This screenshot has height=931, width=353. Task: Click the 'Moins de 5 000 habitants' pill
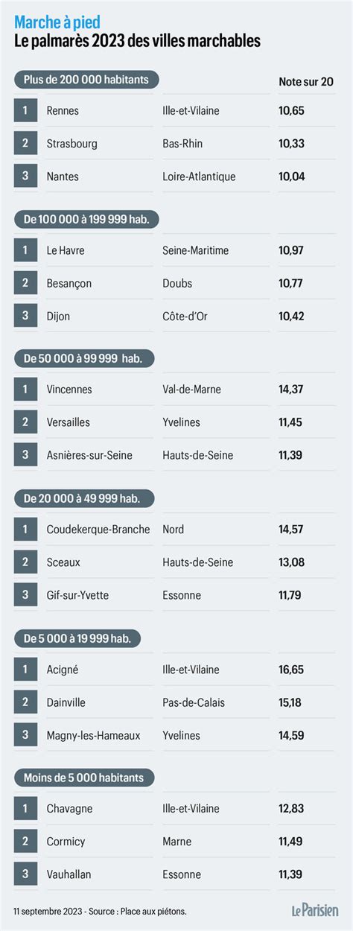point(84,778)
